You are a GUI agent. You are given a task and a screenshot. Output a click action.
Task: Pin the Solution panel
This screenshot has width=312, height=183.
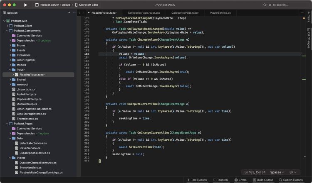pos(69,13)
